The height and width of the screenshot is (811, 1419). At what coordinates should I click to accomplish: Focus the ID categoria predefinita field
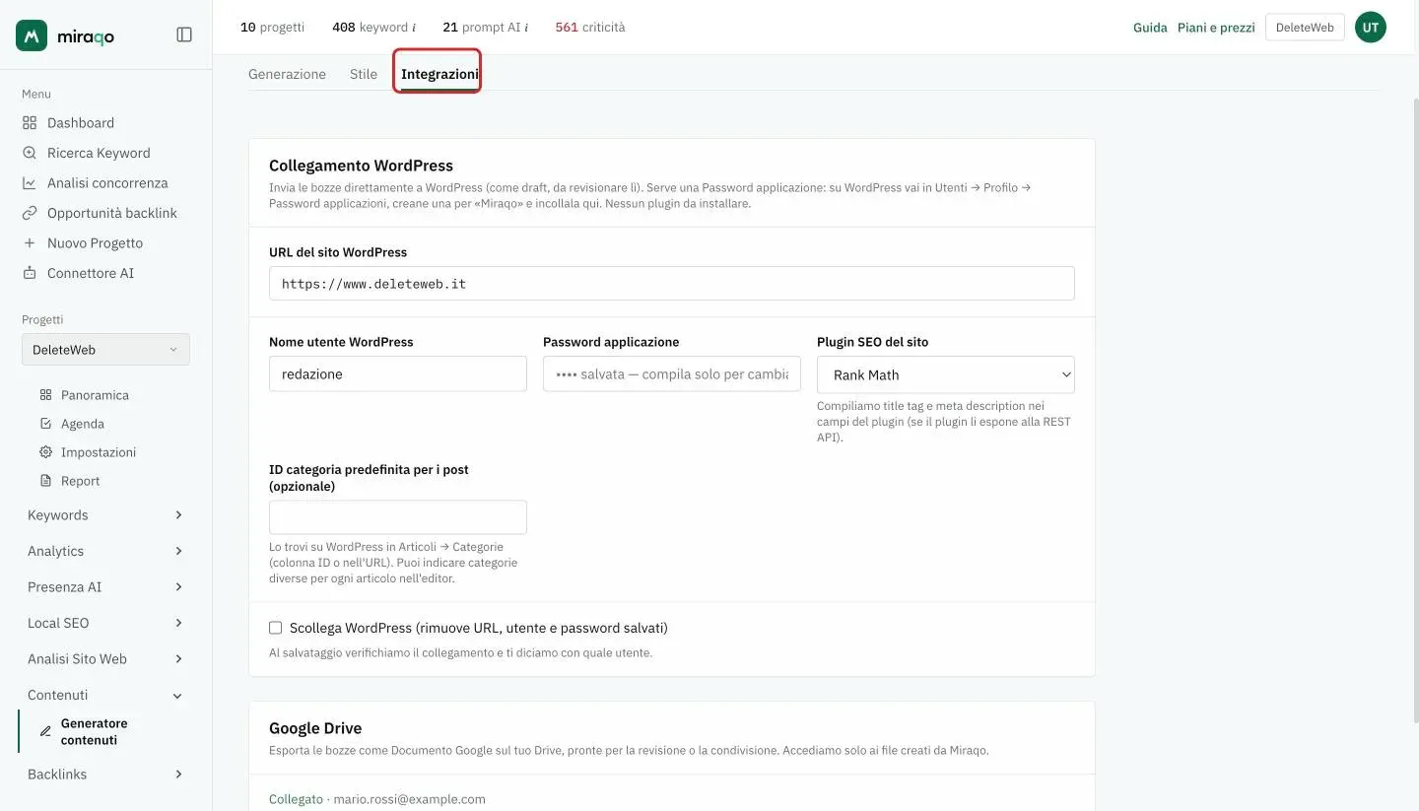click(x=398, y=517)
